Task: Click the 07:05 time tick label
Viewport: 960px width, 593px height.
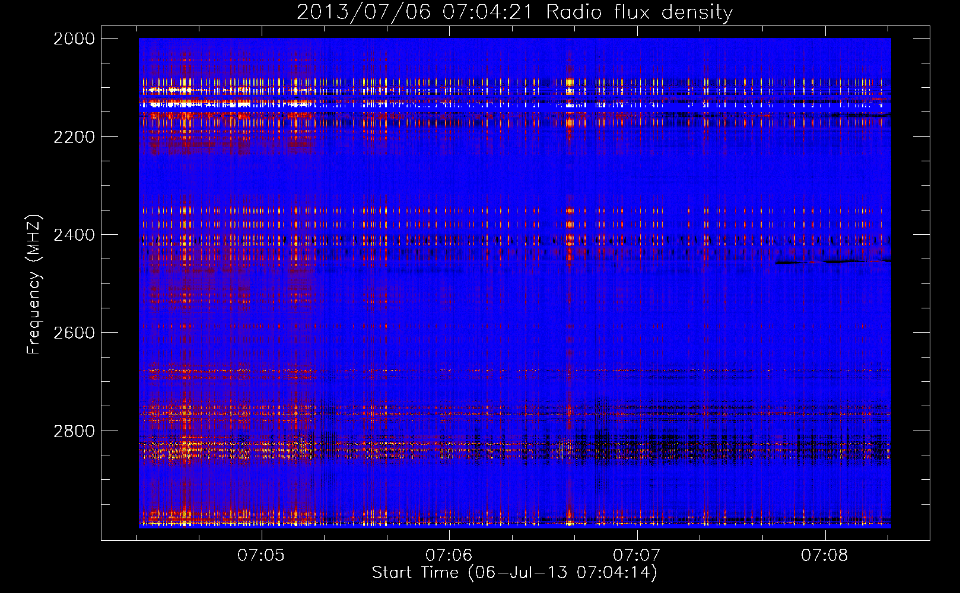Action: tap(261, 556)
